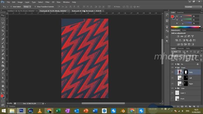The height and width of the screenshot is (114, 203).
Task: Add a layer mask from Layers footer
Action: tap(182, 106)
